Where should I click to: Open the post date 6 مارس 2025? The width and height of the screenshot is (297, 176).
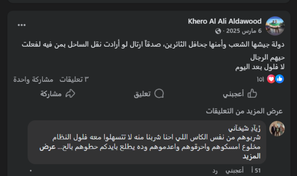244,31
